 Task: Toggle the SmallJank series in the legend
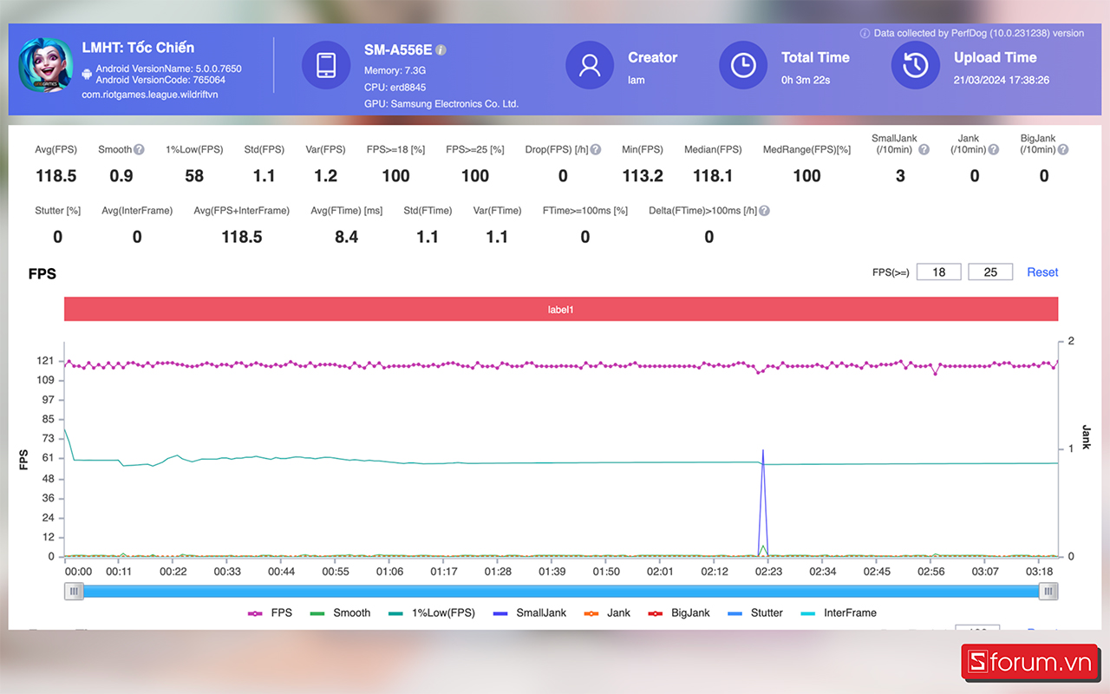pyautogui.click(x=529, y=612)
